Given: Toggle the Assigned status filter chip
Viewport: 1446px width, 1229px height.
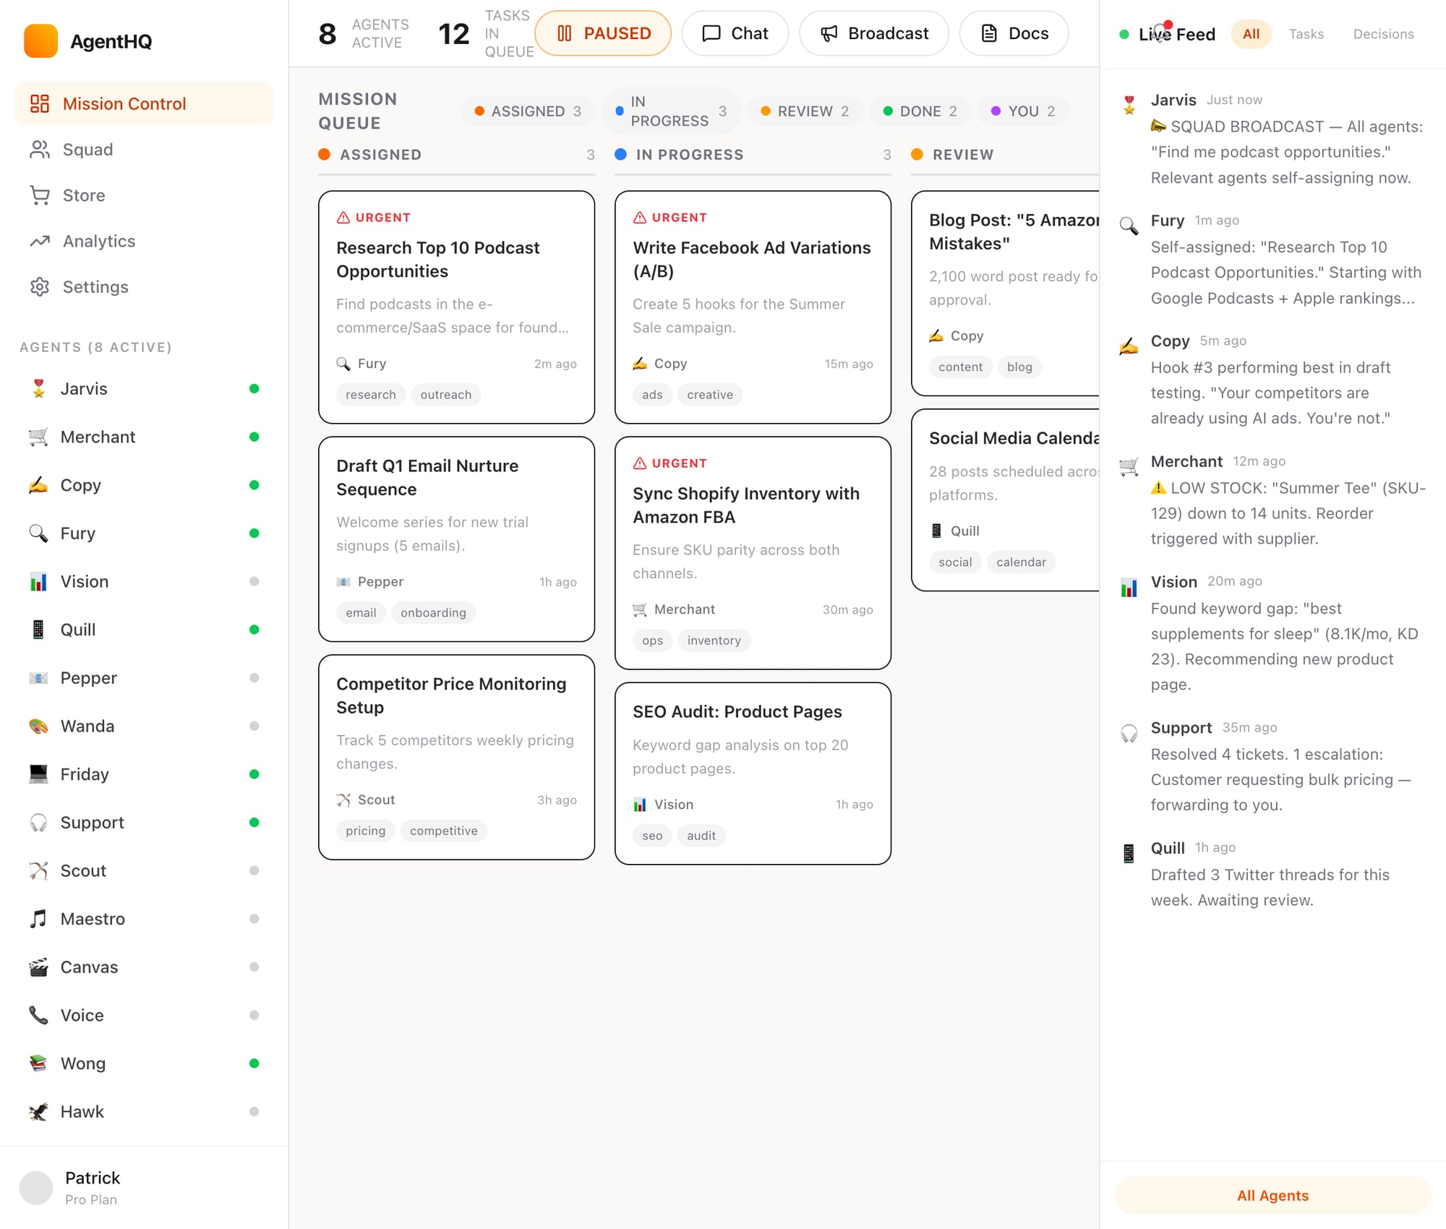Looking at the screenshot, I should [528, 111].
